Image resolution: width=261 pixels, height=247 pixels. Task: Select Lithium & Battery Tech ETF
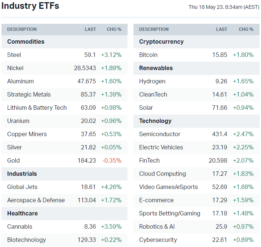point(37,108)
